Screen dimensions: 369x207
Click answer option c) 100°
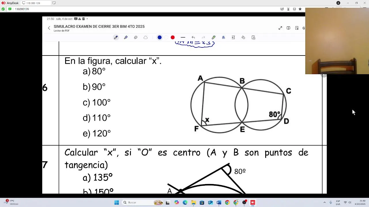click(97, 102)
